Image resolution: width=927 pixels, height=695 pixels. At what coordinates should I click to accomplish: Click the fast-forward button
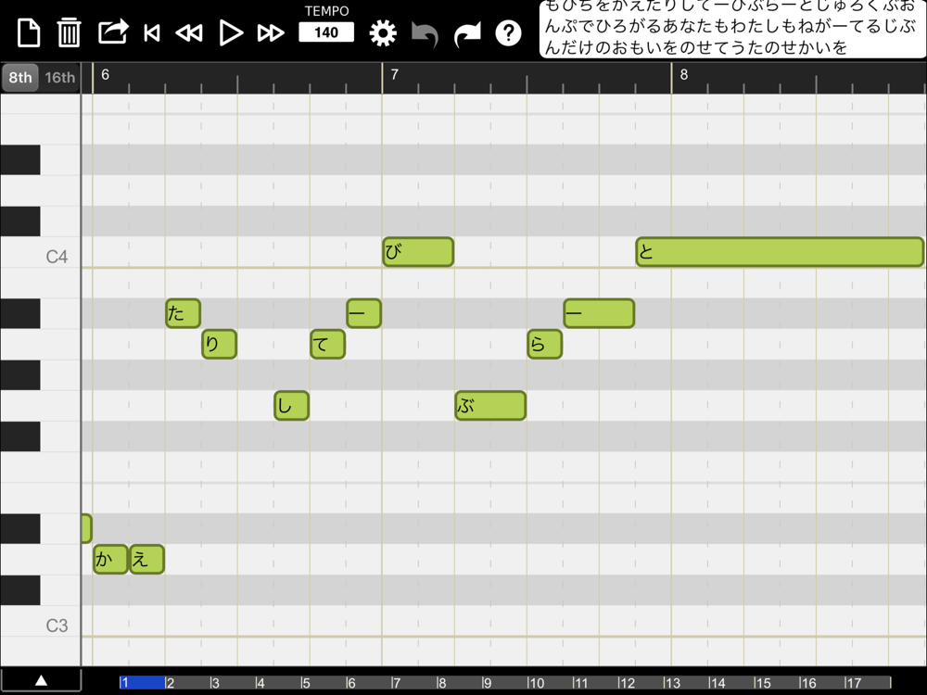coord(271,33)
